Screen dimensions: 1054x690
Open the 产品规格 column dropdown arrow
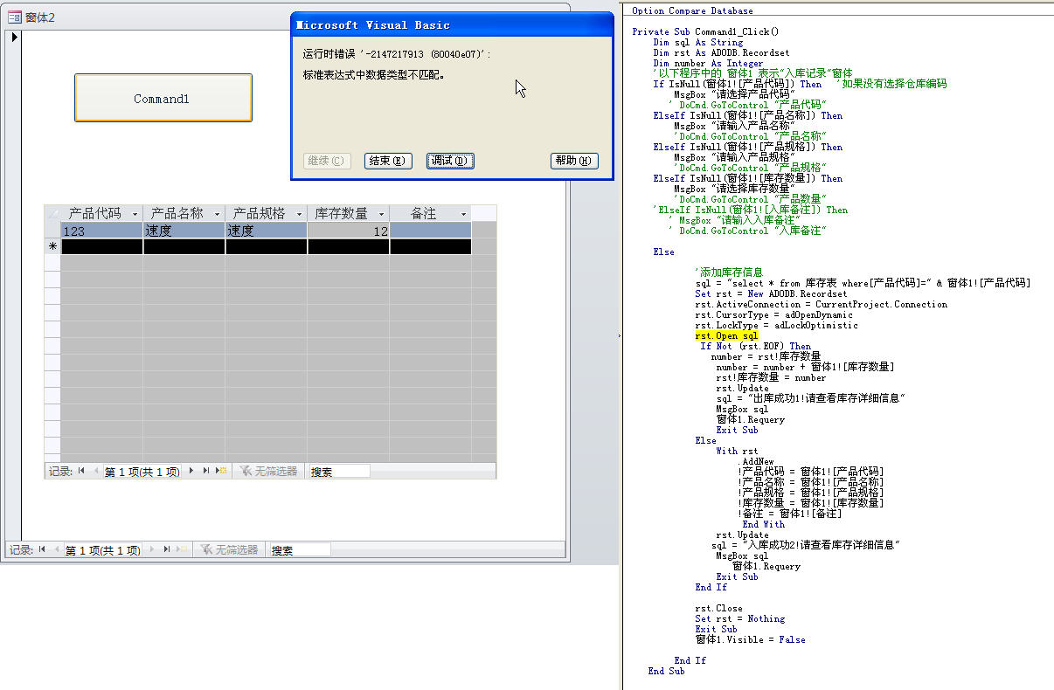[x=299, y=214]
